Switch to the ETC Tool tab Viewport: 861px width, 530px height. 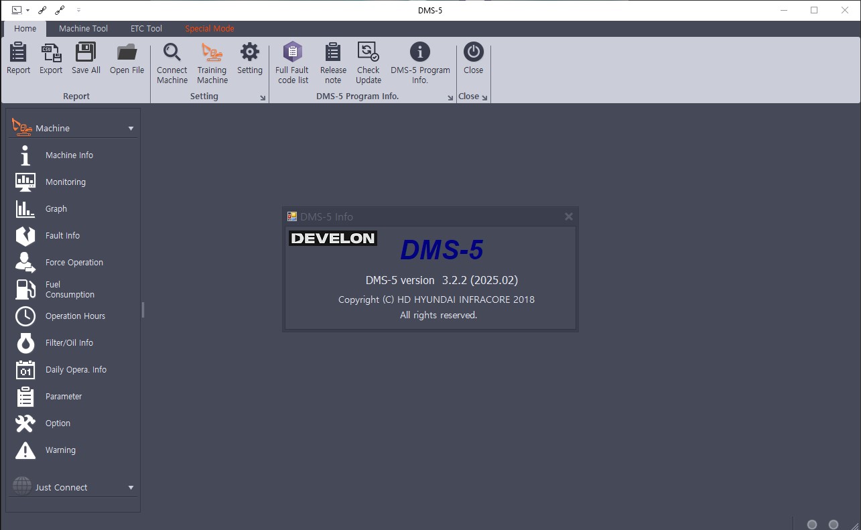(146, 29)
